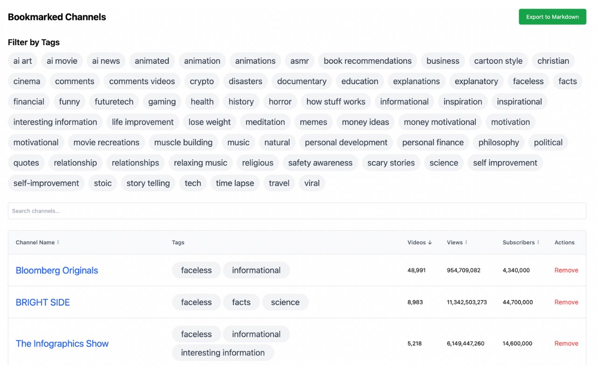Filter by 'personal finance' tag

(433, 143)
